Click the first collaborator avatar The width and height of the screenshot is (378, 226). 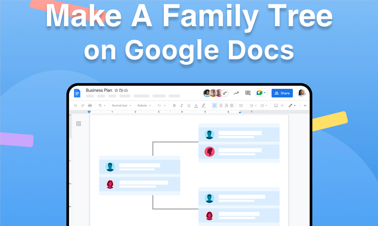207,93
